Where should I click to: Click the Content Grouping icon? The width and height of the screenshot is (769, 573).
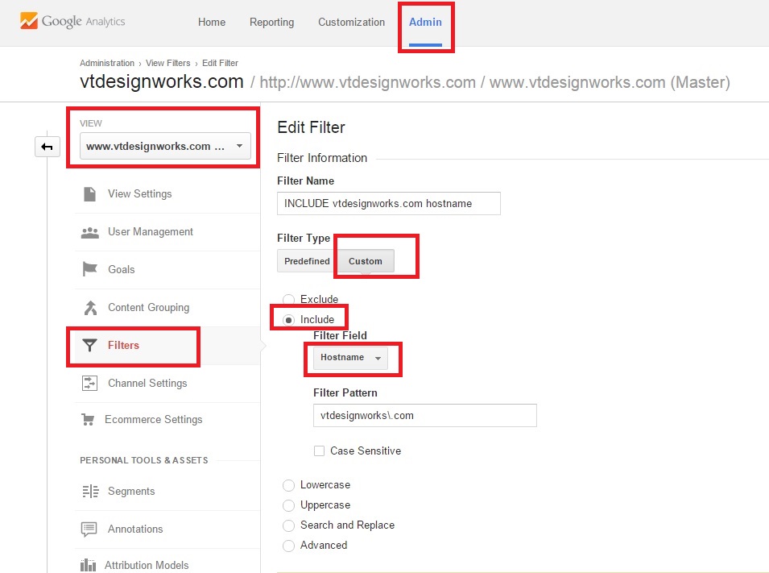point(90,308)
